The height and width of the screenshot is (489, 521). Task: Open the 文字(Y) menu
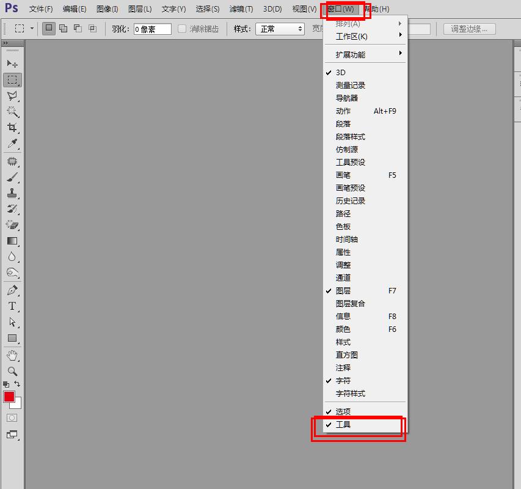click(174, 9)
